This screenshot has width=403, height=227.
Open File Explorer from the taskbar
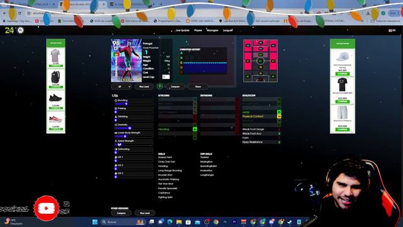tap(179, 222)
